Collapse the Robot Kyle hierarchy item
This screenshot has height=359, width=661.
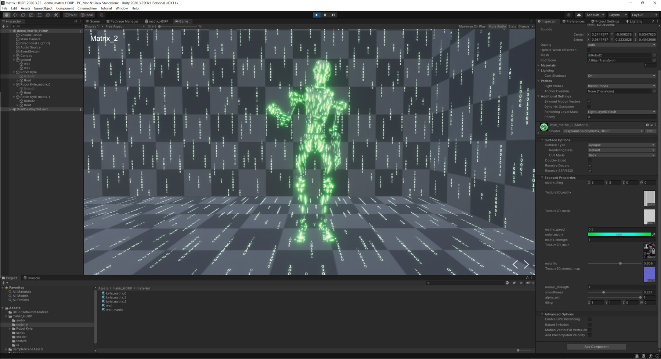(x=14, y=72)
